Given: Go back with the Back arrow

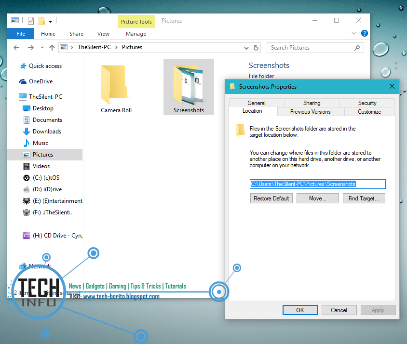Looking at the screenshot, I should 16,48.
